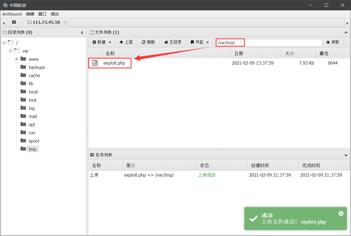Screen dimensions: 351x236
Task: Open the 调试 debug menu
Action: tap(55, 14)
